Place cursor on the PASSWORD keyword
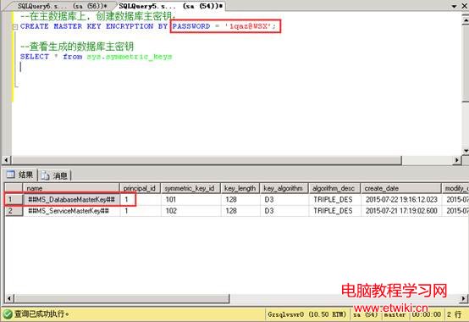This screenshot has height=322, width=469. point(191,26)
